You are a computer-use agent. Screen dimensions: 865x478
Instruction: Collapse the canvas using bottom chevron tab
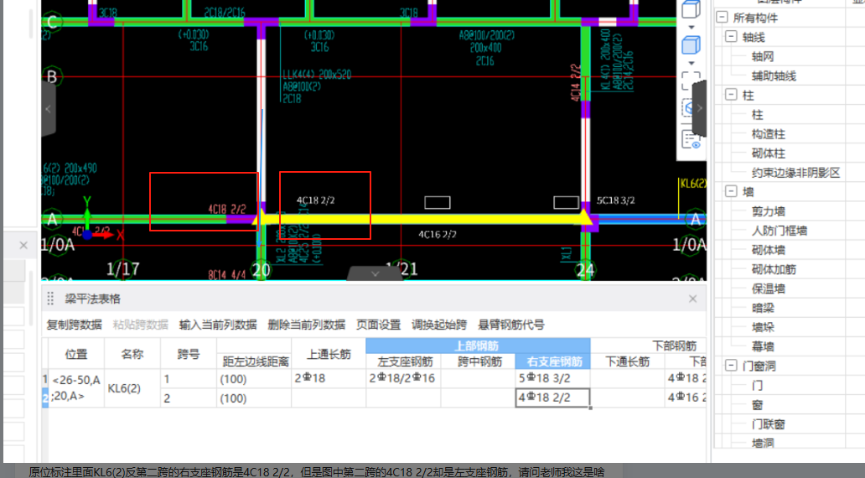click(x=376, y=273)
